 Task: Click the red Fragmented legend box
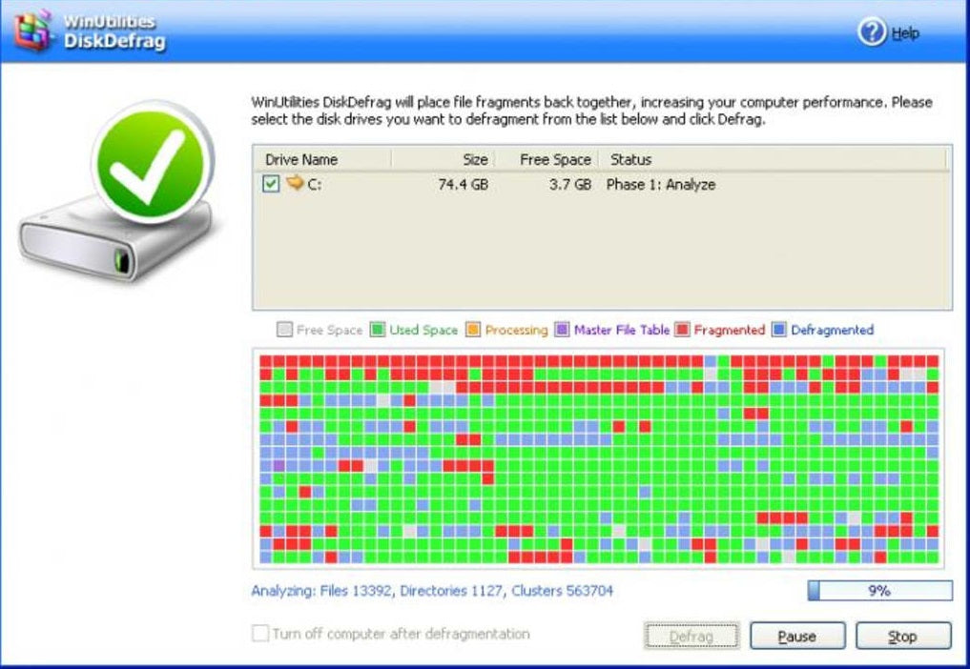[682, 330]
